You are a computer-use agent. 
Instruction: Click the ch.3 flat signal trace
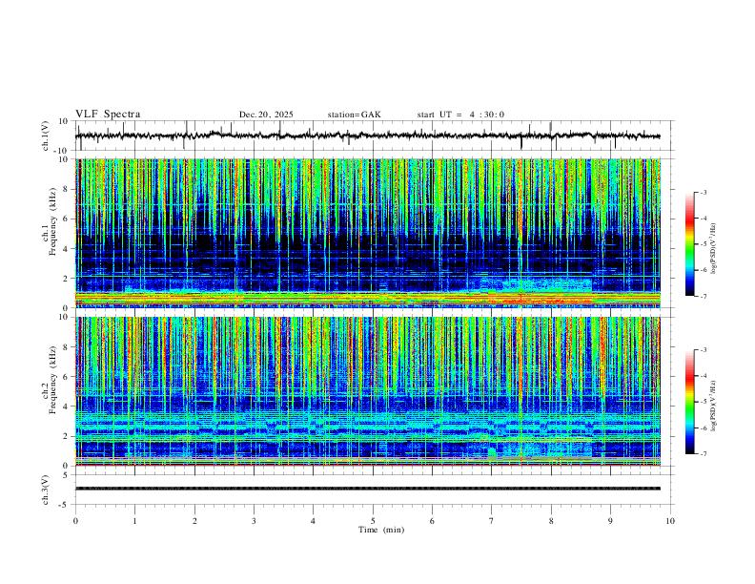coord(368,489)
